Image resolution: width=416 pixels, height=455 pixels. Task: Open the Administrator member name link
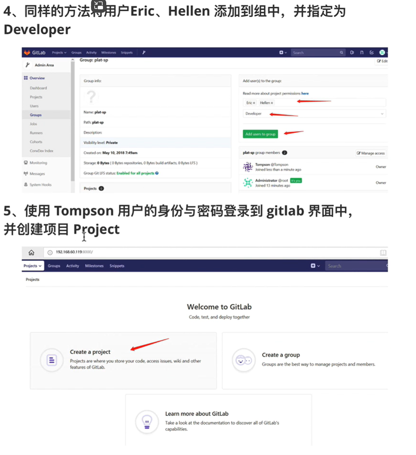[266, 180]
